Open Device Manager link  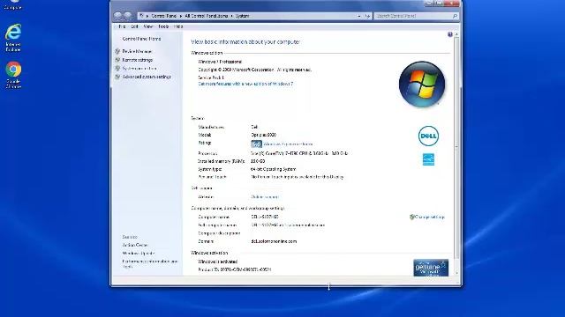click(138, 51)
